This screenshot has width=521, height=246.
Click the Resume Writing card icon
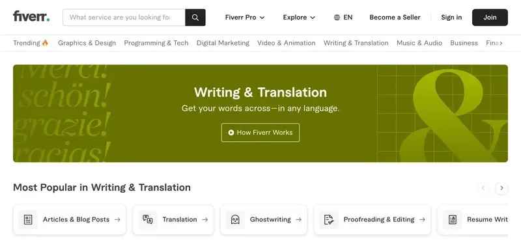point(452,219)
